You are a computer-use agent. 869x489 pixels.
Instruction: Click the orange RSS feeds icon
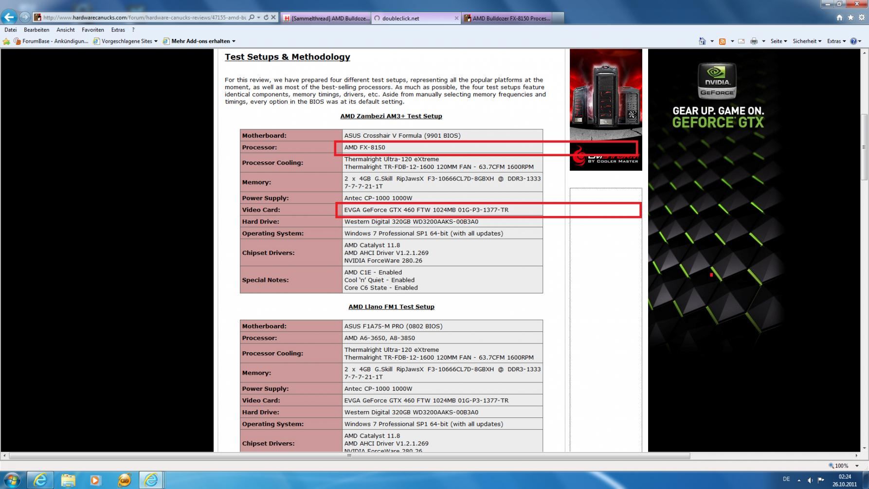tap(723, 41)
